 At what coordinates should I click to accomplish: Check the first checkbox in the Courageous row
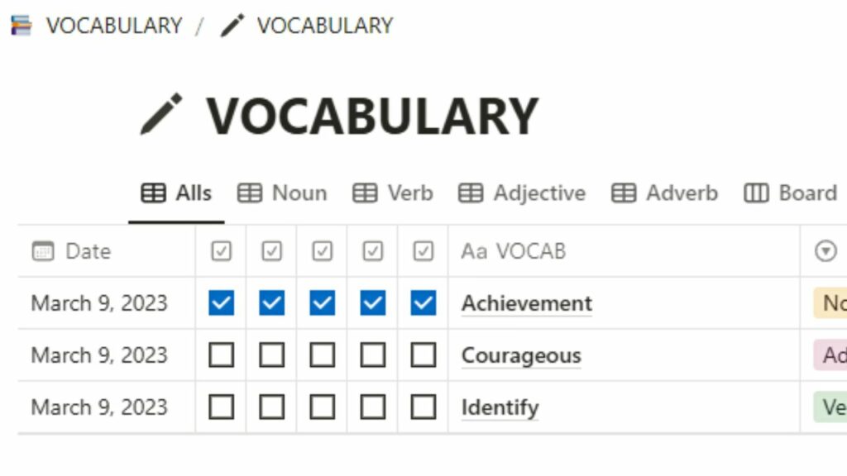pos(220,355)
